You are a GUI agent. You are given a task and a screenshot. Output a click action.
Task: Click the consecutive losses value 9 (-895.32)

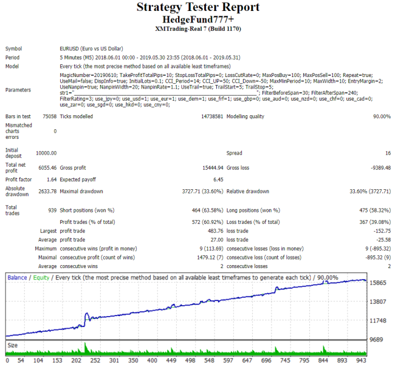378,249
